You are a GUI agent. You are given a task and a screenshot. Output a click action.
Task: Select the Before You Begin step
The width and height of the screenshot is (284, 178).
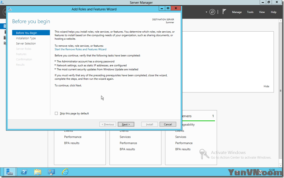[x=31, y=33]
